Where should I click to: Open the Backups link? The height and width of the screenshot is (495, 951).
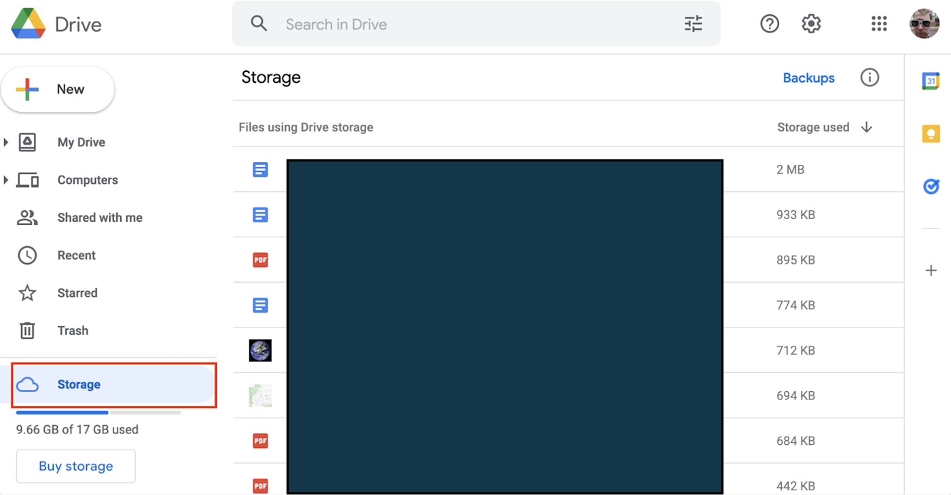(x=808, y=78)
